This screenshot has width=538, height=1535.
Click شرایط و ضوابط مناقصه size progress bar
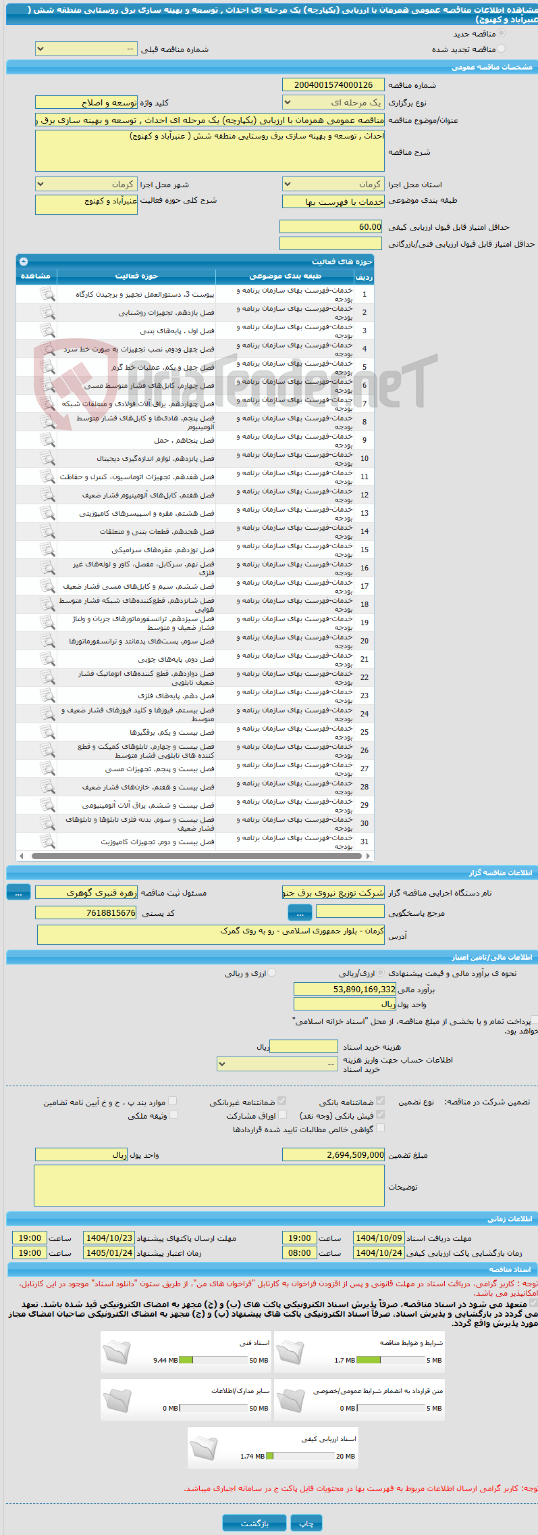pyautogui.click(x=390, y=1360)
